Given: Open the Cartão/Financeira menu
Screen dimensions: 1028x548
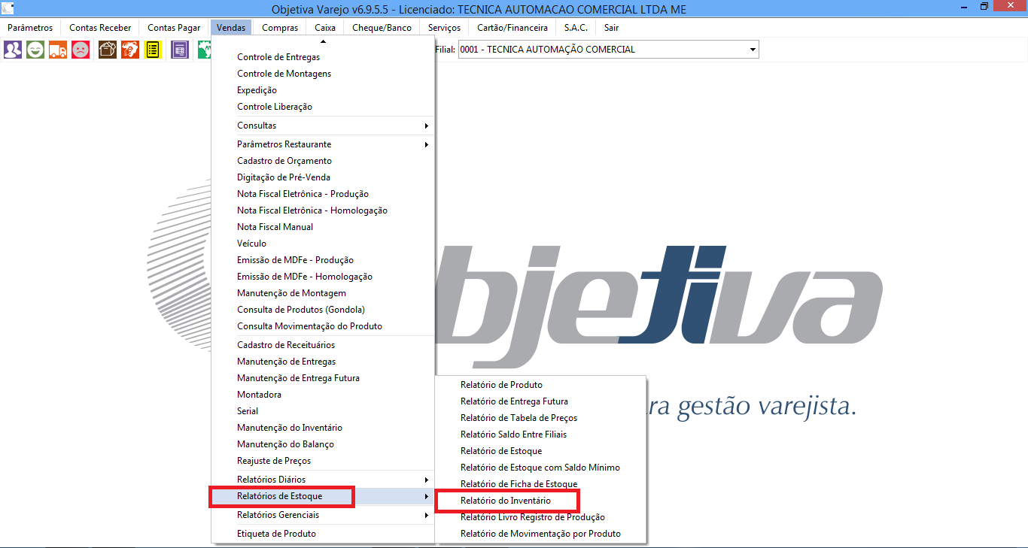Looking at the screenshot, I should [x=512, y=28].
